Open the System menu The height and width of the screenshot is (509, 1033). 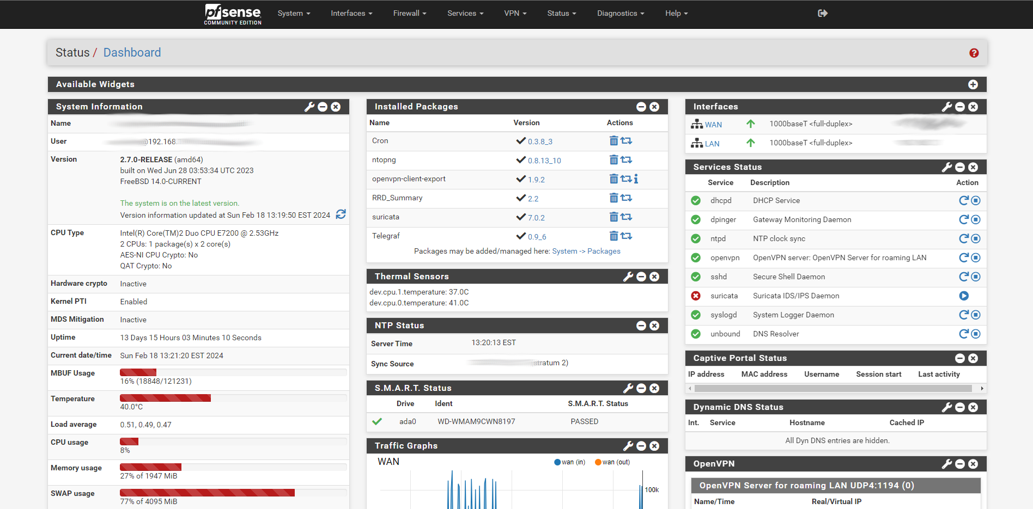click(294, 13)
